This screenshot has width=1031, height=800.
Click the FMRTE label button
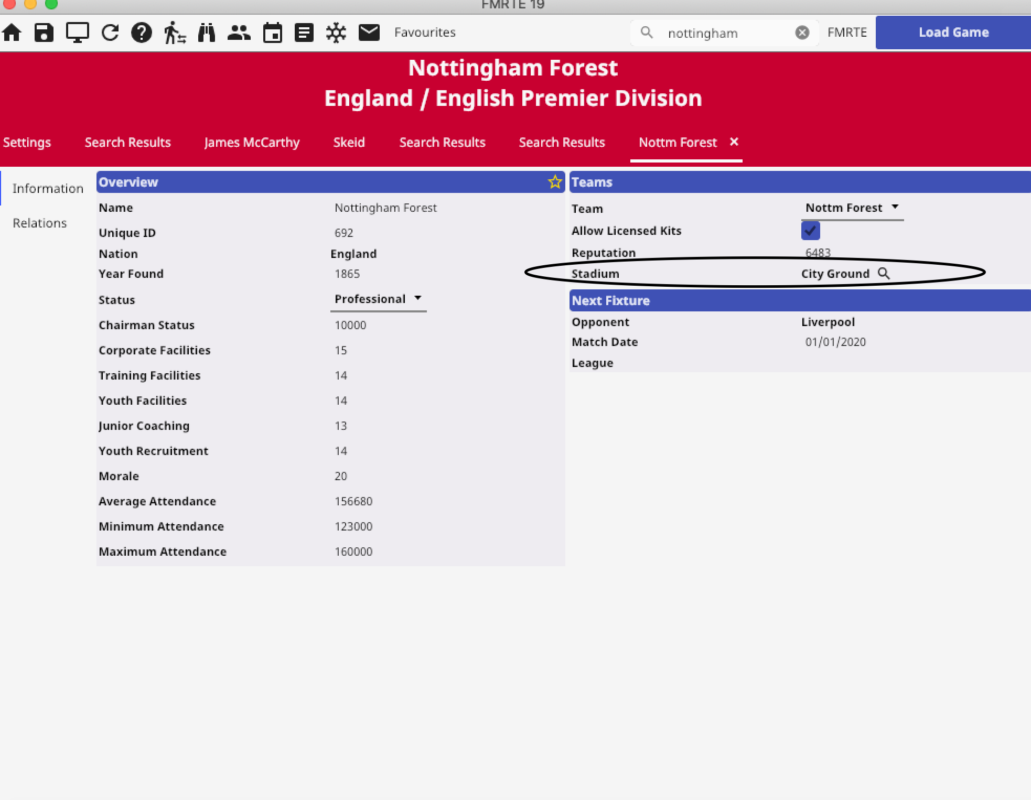coord(847,33)
